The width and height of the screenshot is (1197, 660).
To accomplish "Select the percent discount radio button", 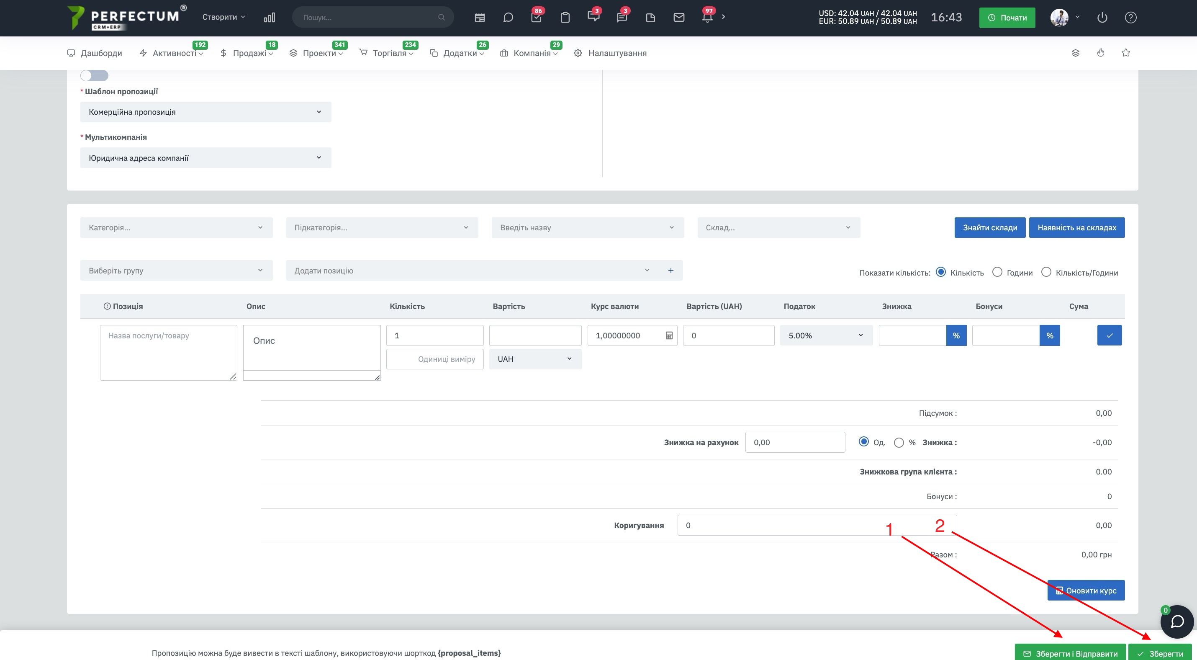I will pos(899,443).
